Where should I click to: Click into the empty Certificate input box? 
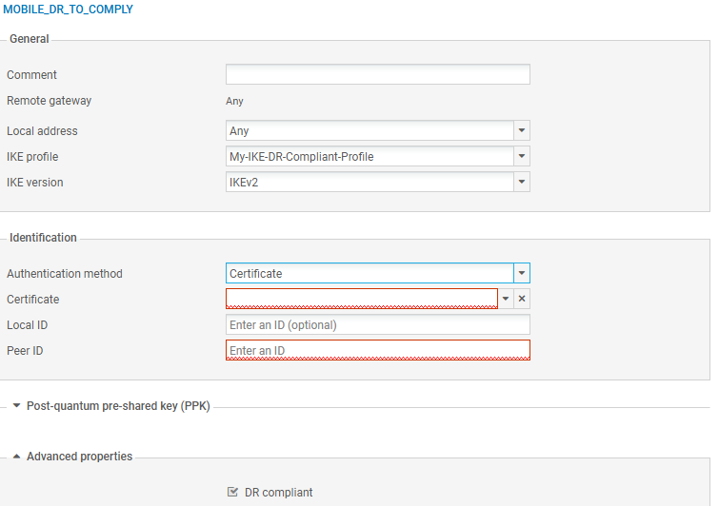pyautogui.click(x=361, y=299)
